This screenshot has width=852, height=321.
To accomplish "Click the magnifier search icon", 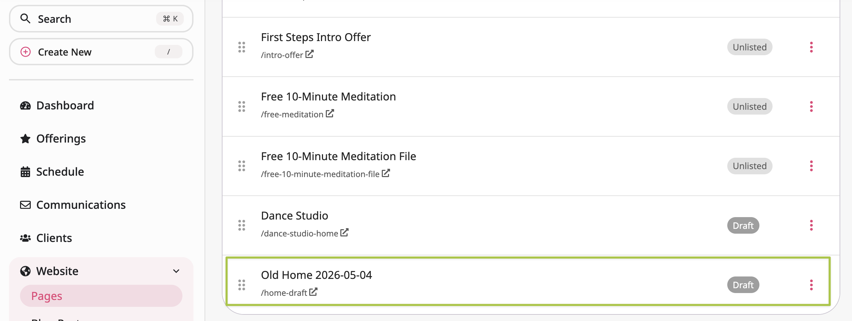I will click(x=25, y=19).
